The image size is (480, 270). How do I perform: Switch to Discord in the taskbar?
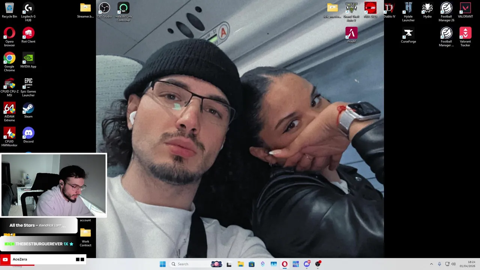coord(307,264)
